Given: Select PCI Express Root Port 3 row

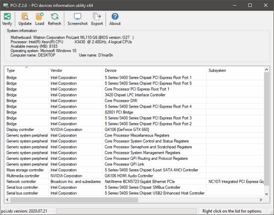Looking at the screenshot, I should tap(134, 118).
